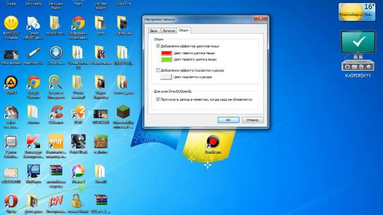Pick the green right-click color swatch
The width and height of the screenshot is (383, 215).
[x=166, y=59]
